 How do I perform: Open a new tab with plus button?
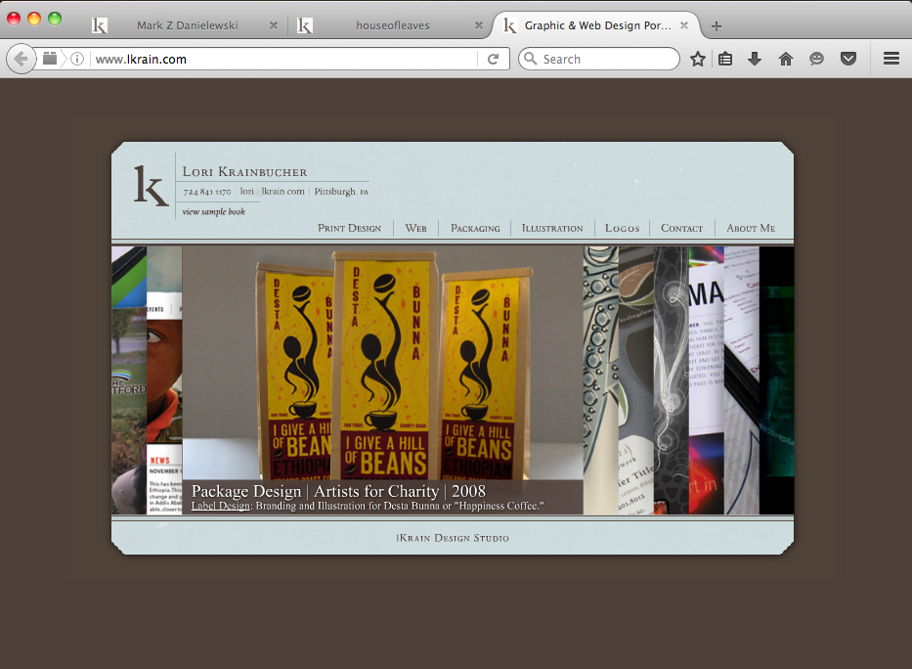point(717,25)
